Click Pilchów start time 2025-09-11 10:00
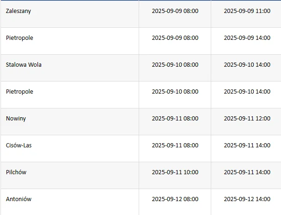The height and width of the screenshot is (215, 281). point(175,172)
